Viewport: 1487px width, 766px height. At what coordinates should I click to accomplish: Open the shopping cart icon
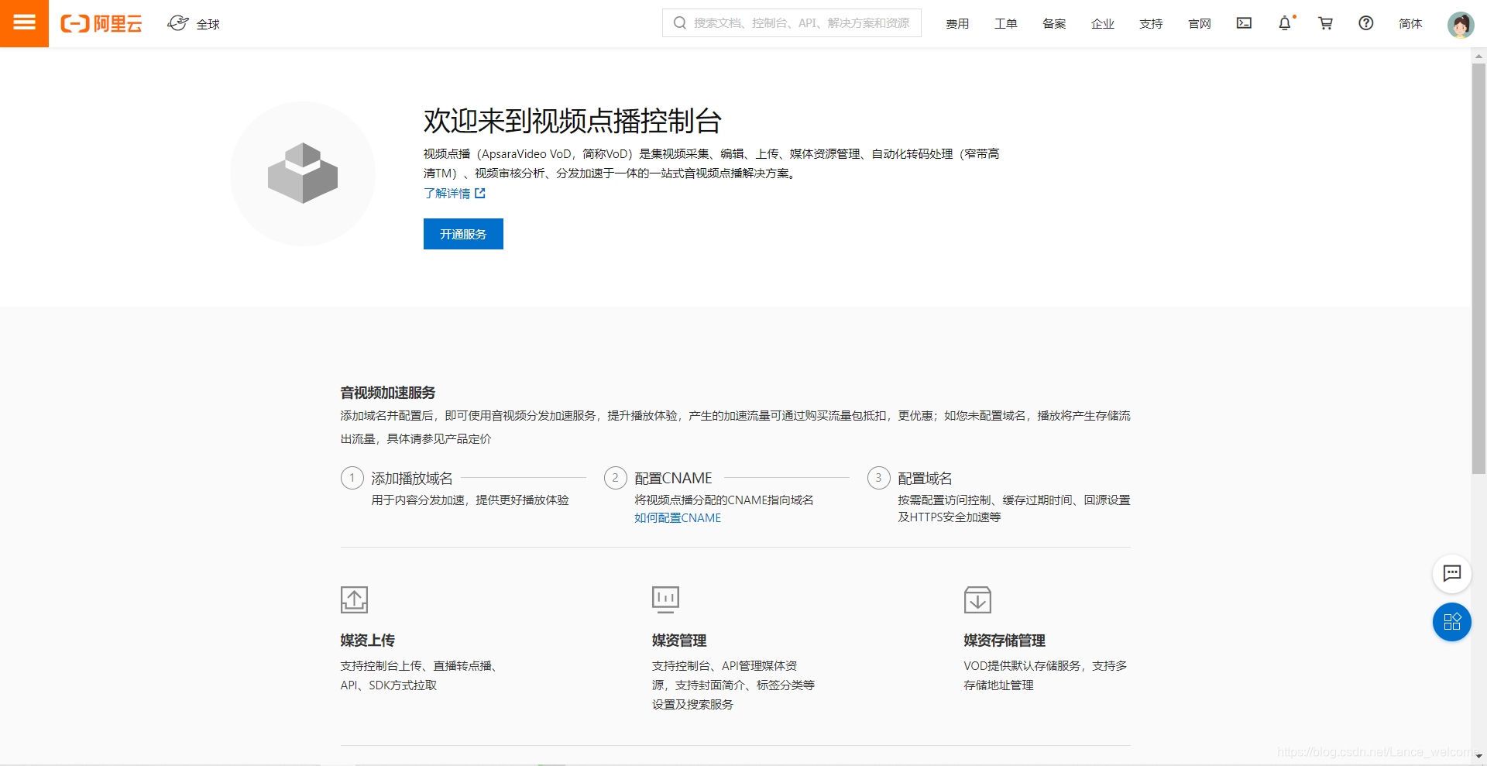pyautogui.click(x=1325, y=23)
